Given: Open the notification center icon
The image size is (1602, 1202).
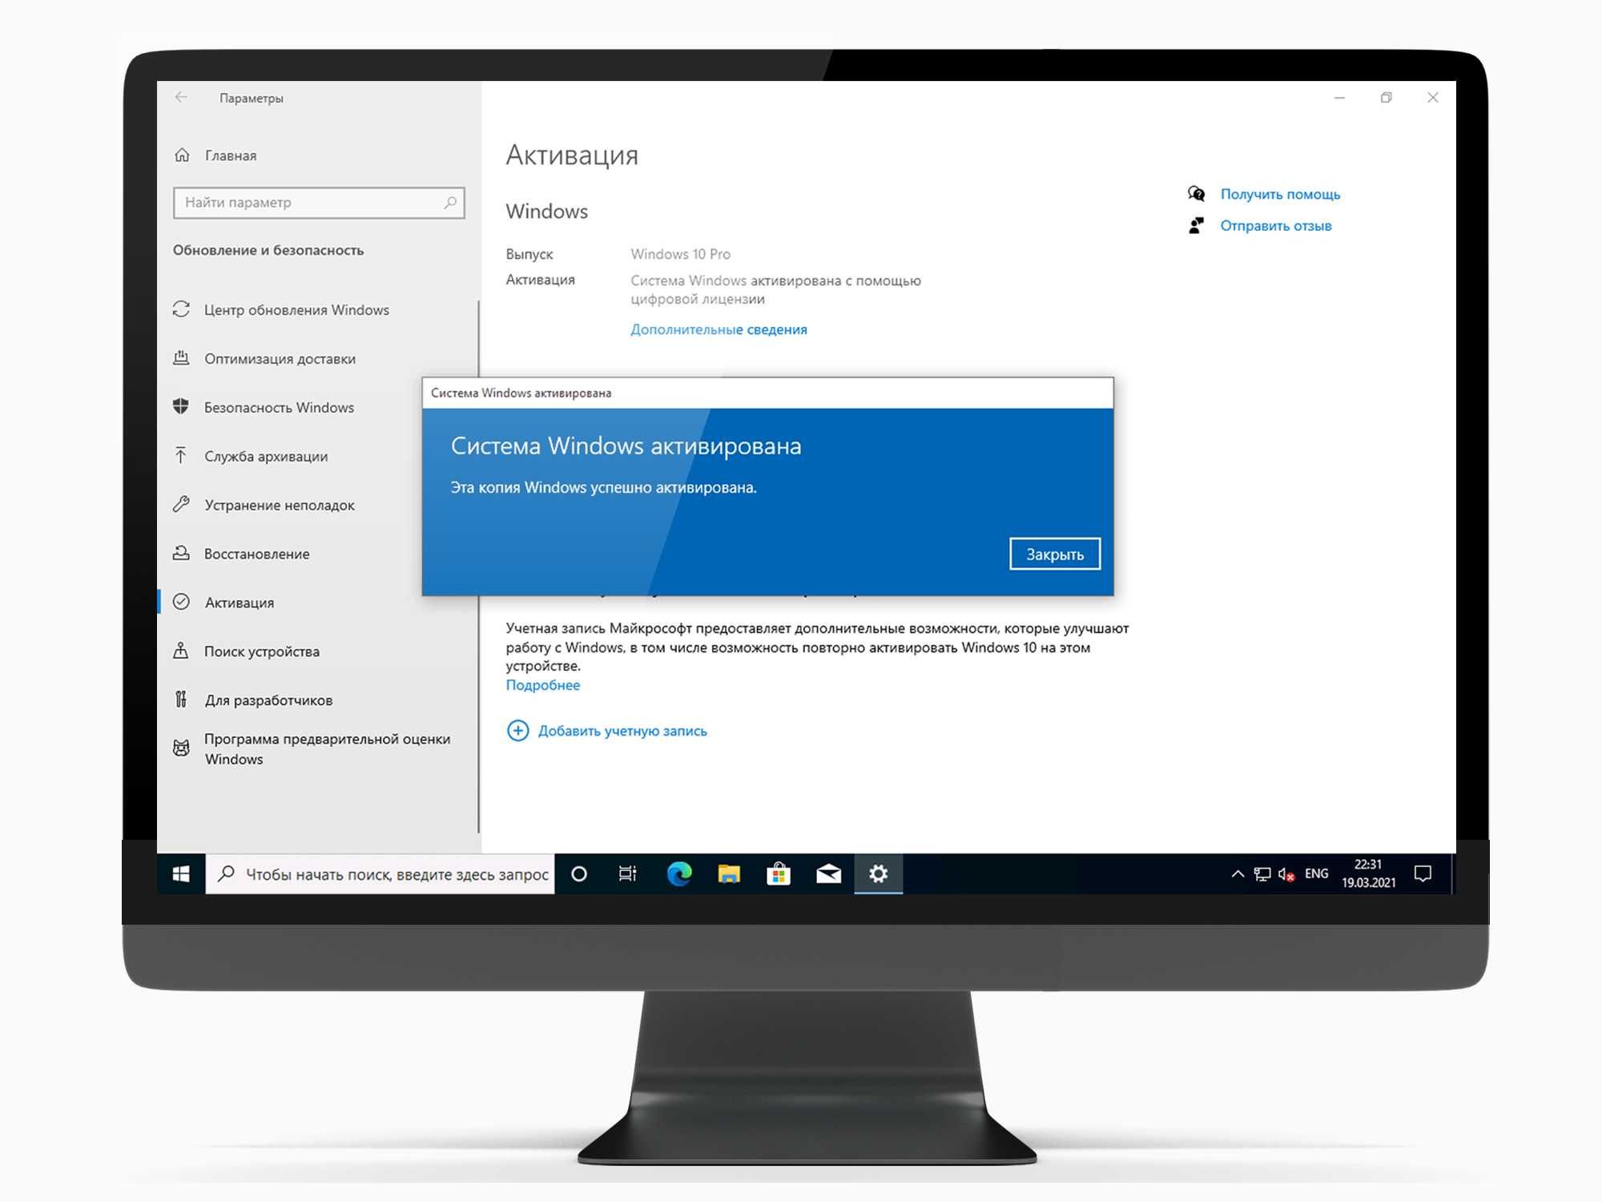Looking at the screenshot, I should pyautogui.click(x=1423, y=874).
